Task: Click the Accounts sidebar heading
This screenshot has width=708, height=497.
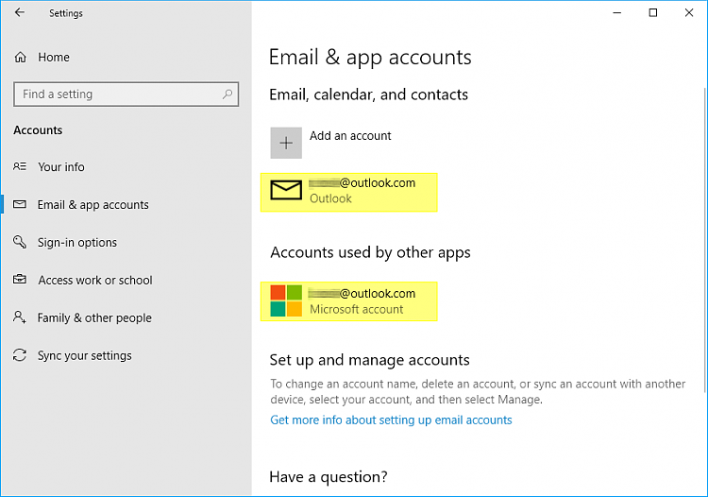Action: tap(38, 130)
